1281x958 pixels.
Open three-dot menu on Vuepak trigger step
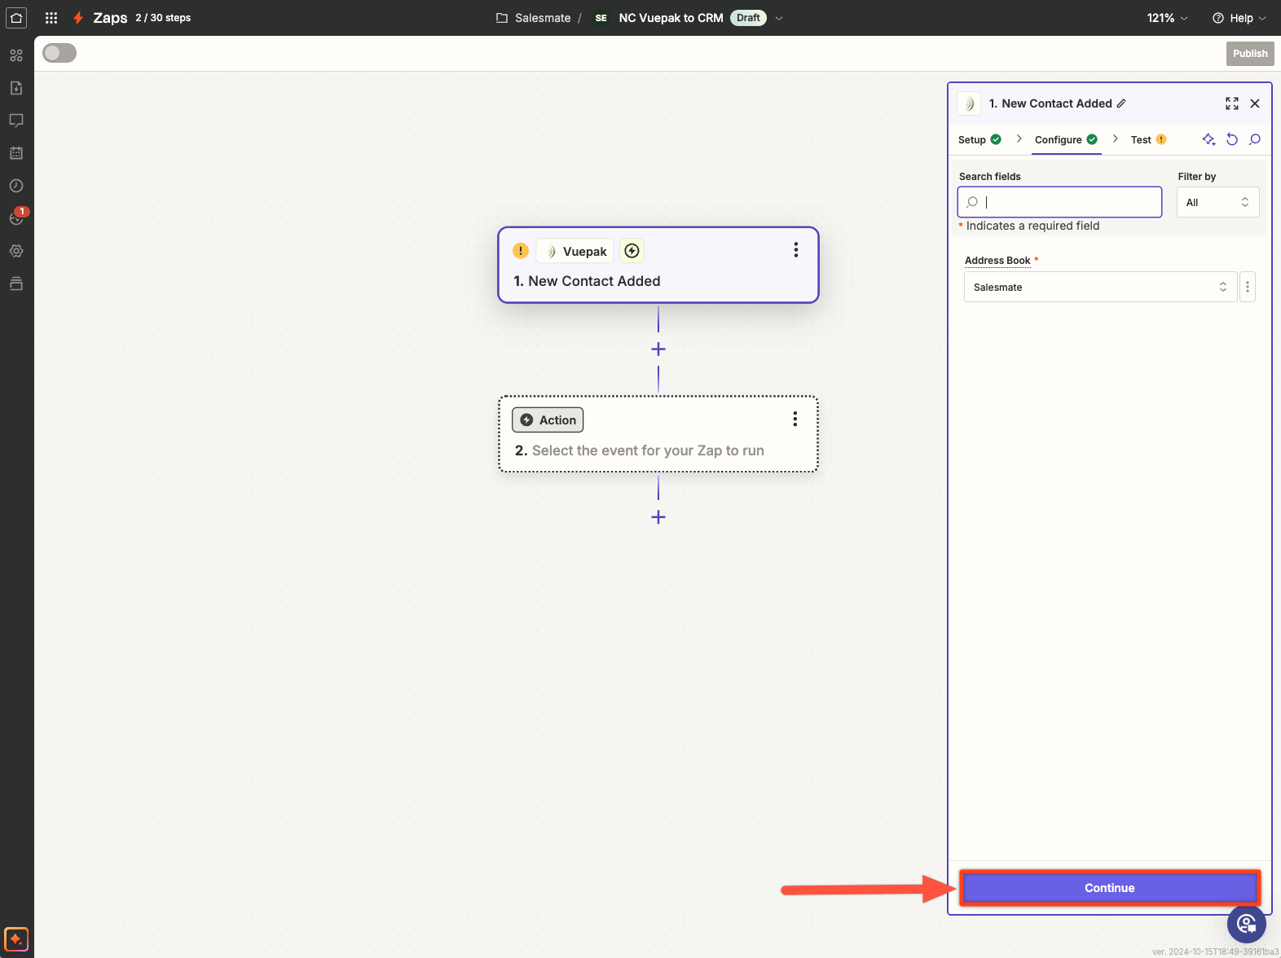point(795,250)
